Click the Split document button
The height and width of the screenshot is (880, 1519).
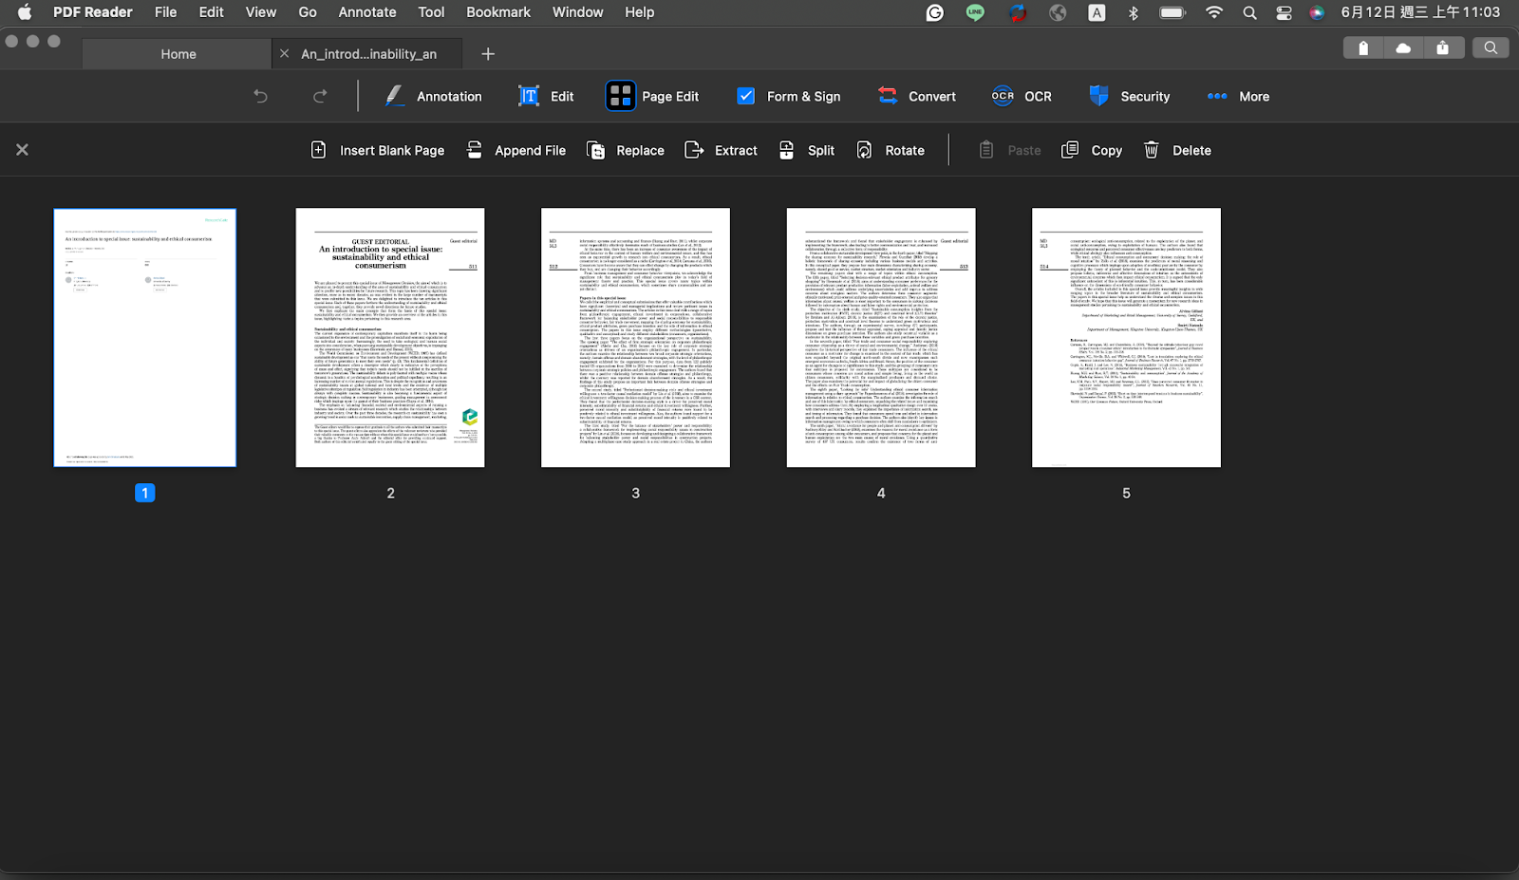coord(807,150)
